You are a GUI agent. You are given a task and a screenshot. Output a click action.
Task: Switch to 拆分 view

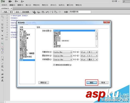[11, 12]
